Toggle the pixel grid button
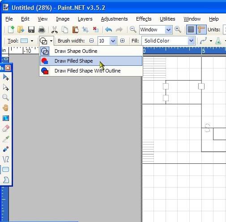This screenshot has width=226, height=222. (191, 30)
